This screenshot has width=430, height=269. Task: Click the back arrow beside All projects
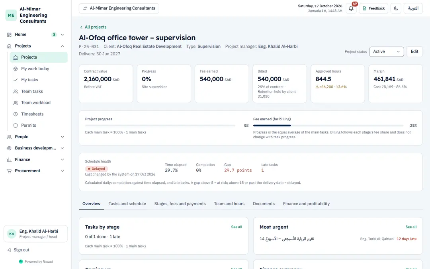(x=81, y=27)
